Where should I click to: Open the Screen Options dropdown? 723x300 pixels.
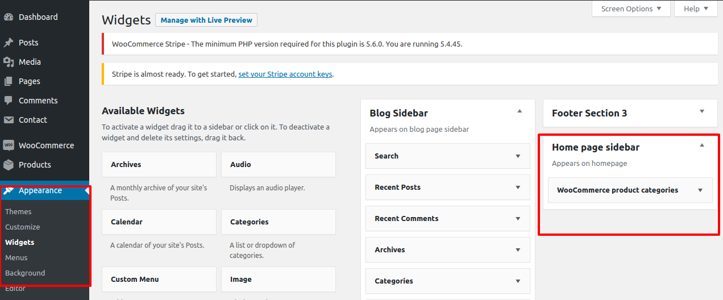coord(631,9)
